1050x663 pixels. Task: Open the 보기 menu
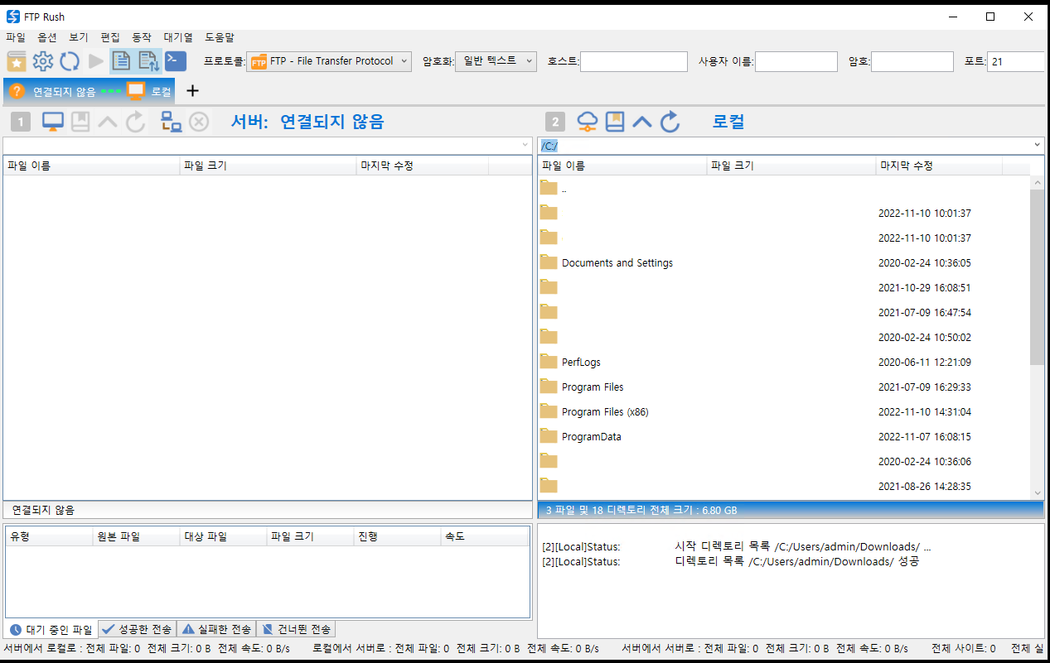pyautogui.click(x=79, y=37)
